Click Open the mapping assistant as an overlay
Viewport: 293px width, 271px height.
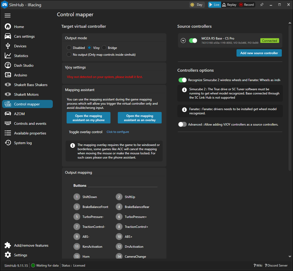coord(140,118)
